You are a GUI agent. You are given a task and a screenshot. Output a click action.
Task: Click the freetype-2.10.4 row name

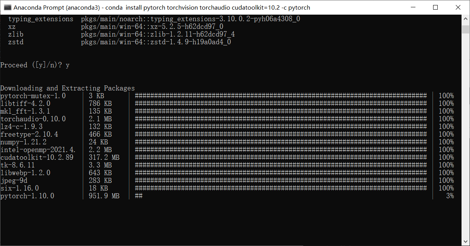coord(29,134)
